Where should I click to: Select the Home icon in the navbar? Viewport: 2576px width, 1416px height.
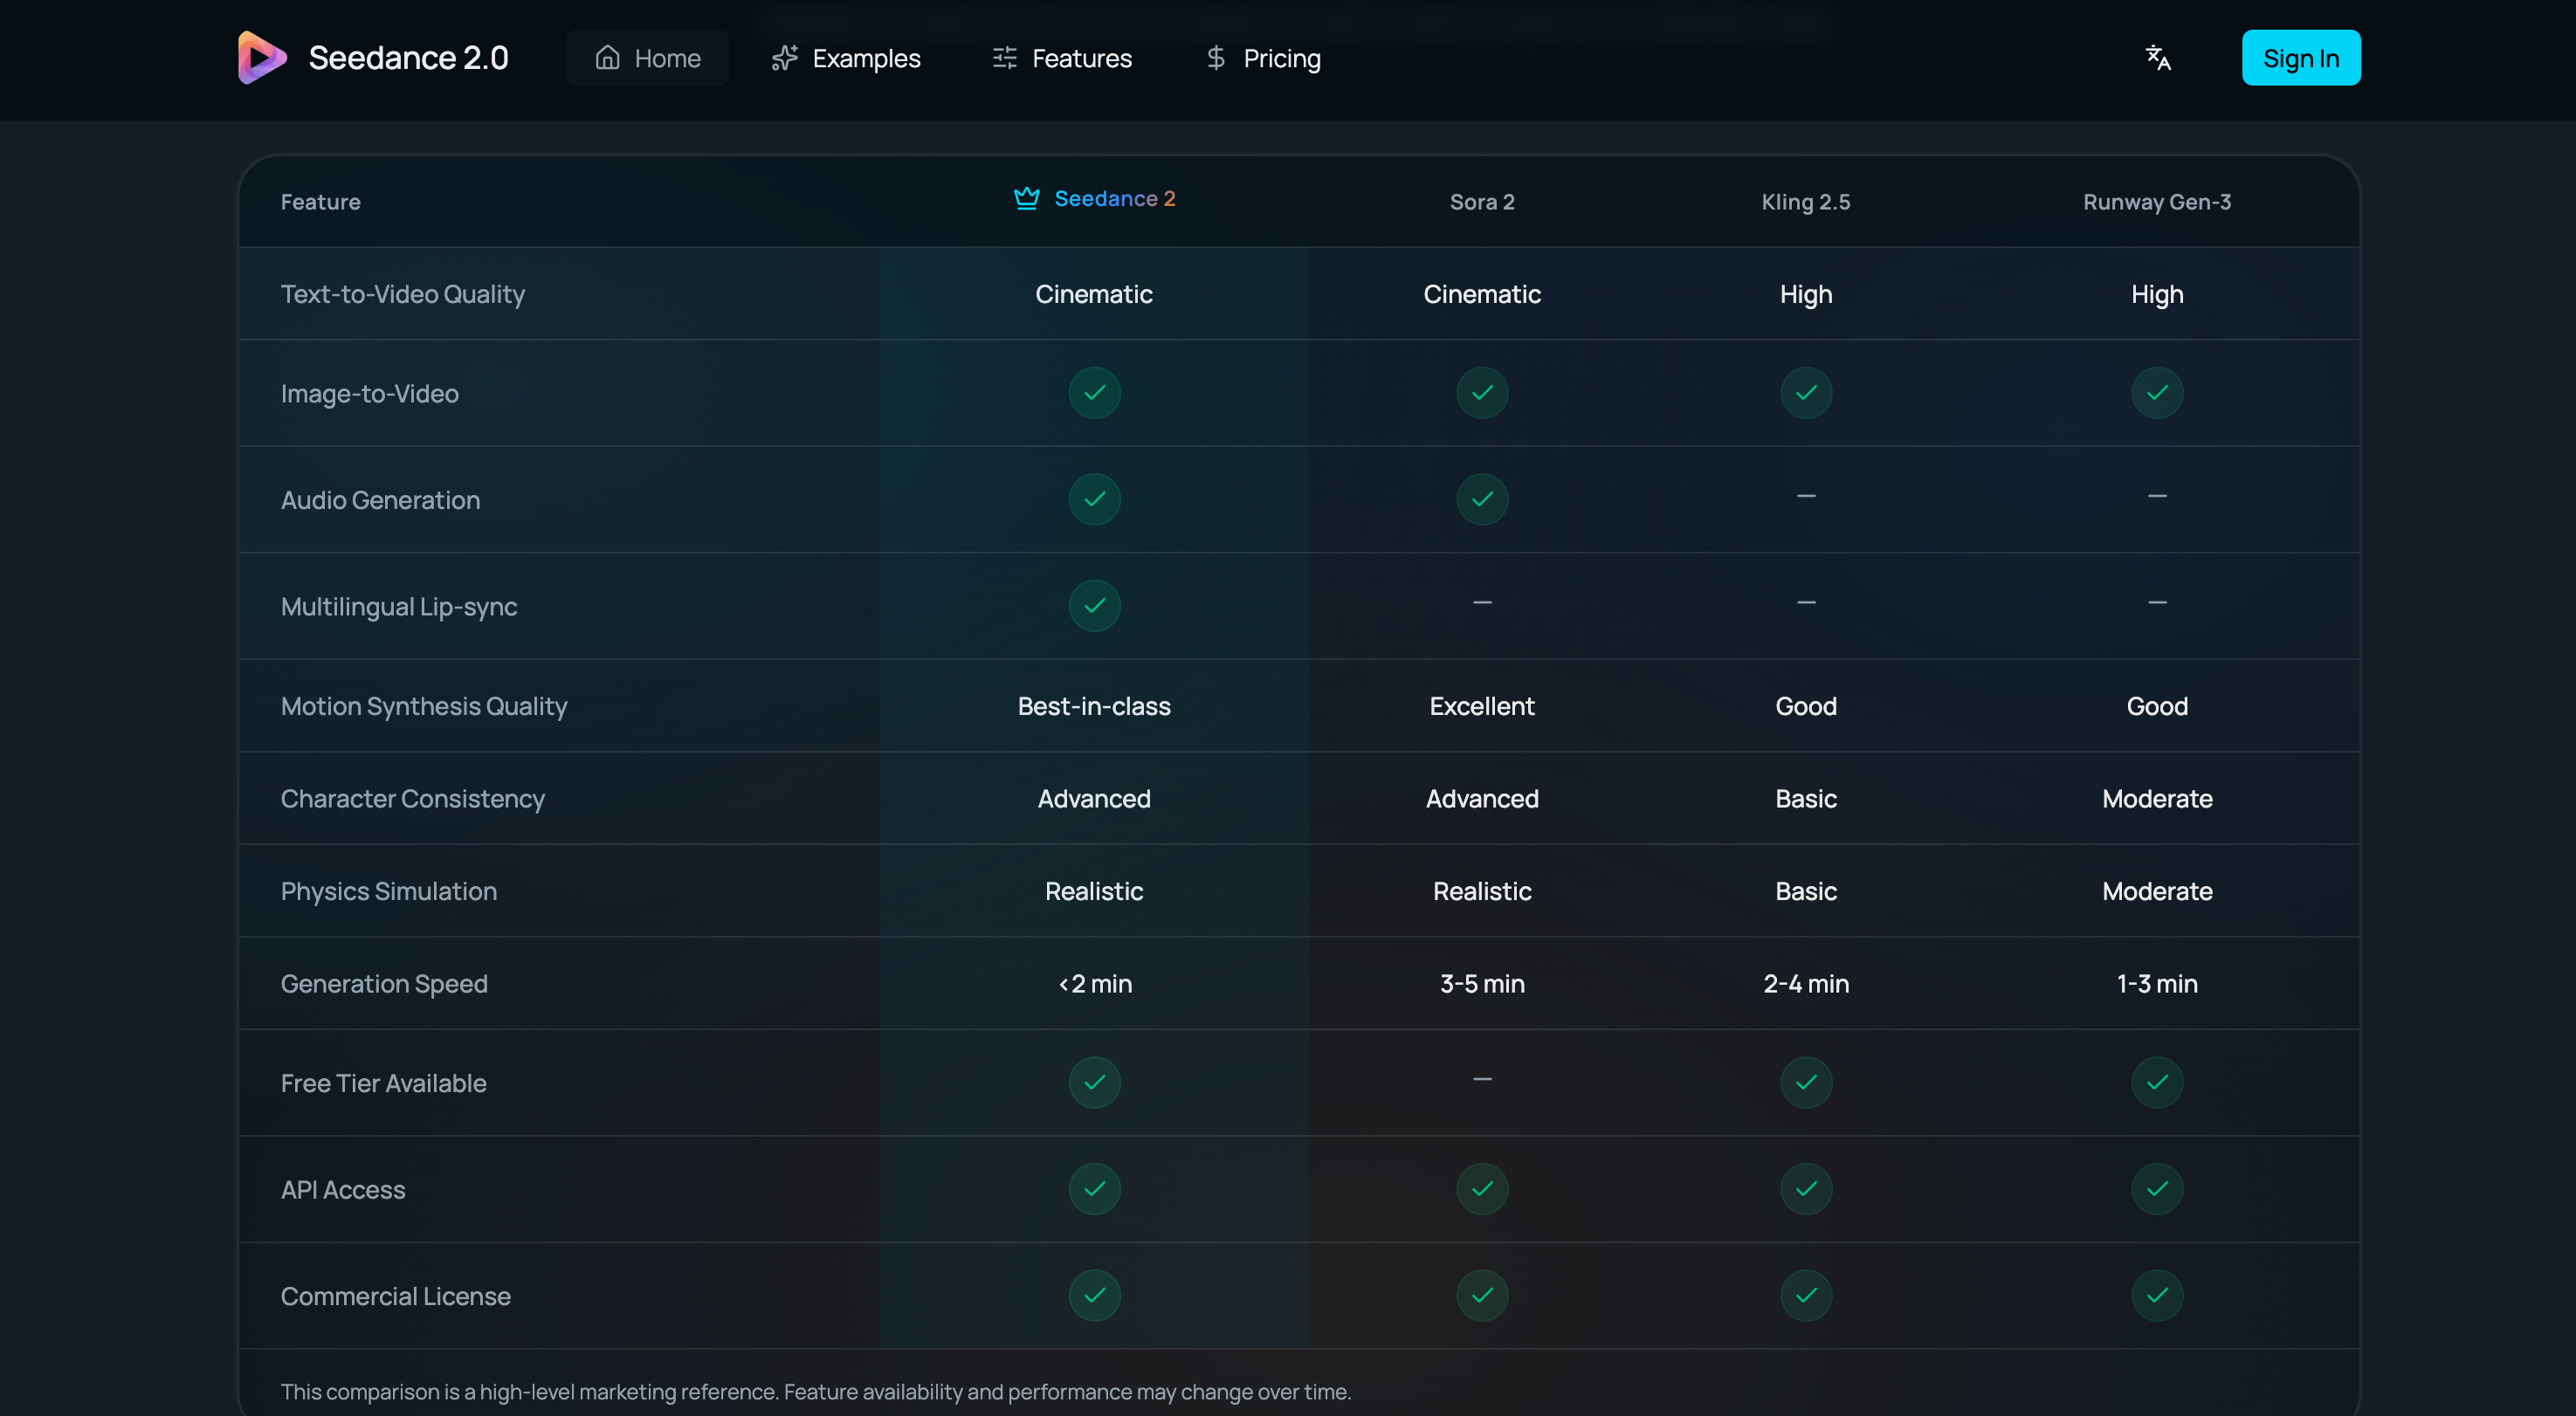607,57
